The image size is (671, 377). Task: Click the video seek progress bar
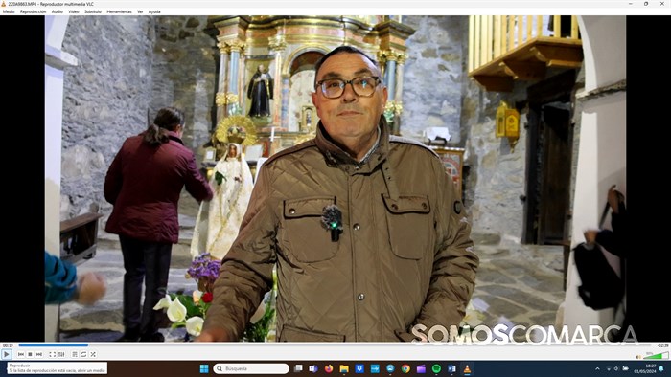[335, 345]
